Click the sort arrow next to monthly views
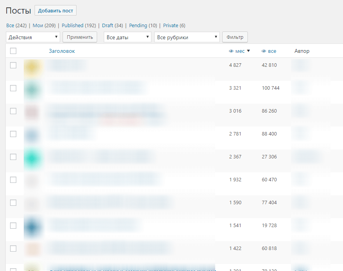This screenshot has height=271, width=343. coord(248,51)
